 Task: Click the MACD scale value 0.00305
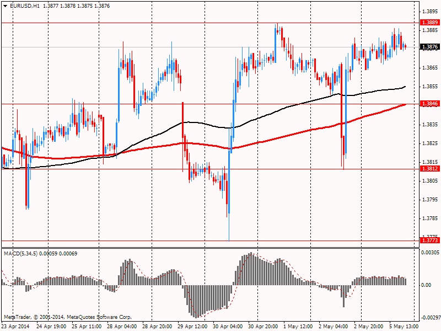(x=431, y=253)
